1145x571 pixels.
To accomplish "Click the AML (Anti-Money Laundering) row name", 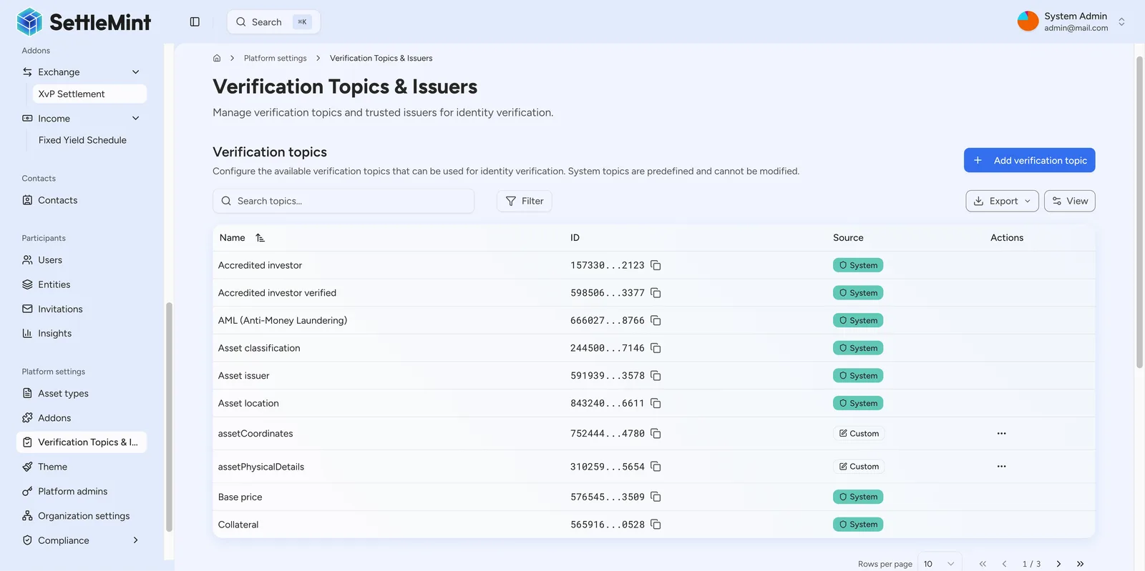I will click(283, 321).
